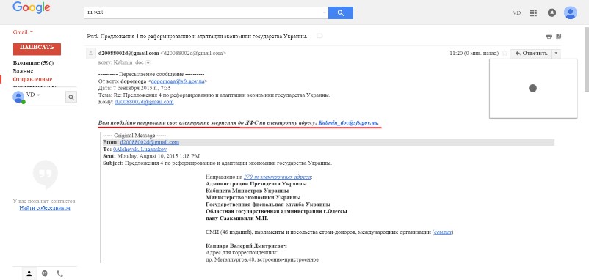The image size is (589, 280).
Task: Click the НАПИСАТЬ compose button
Action: 37,48
